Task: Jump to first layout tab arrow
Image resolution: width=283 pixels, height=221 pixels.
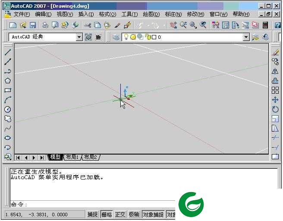Action: [18, 158]
